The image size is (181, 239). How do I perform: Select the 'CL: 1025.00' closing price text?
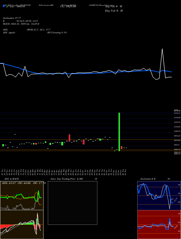68,6
